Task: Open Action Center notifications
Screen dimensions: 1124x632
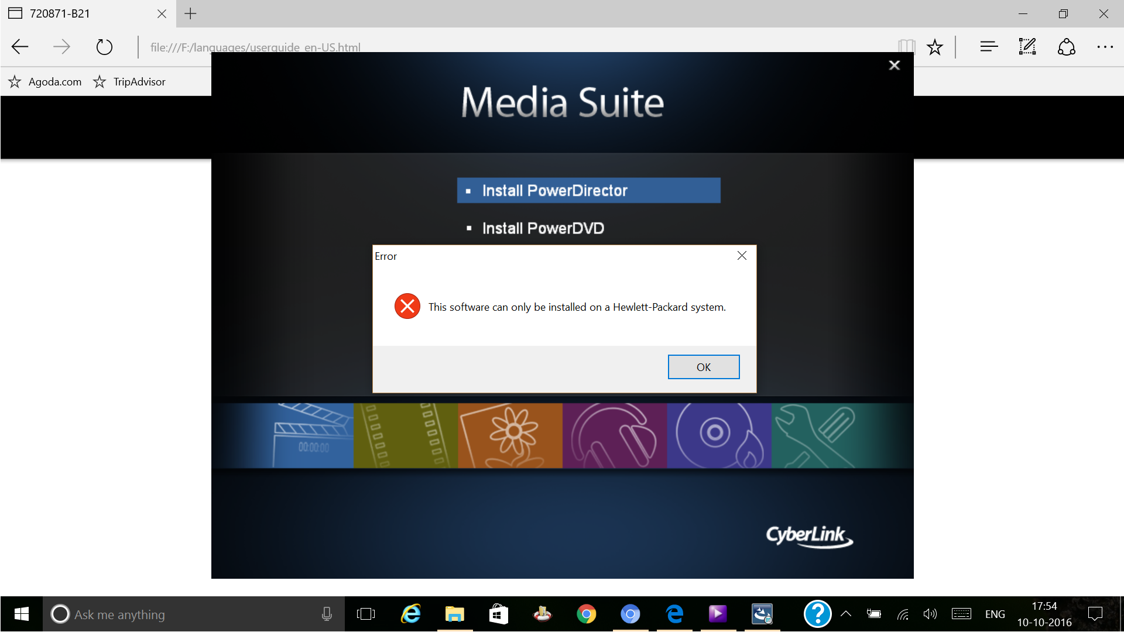Action: click(1095, 614)
